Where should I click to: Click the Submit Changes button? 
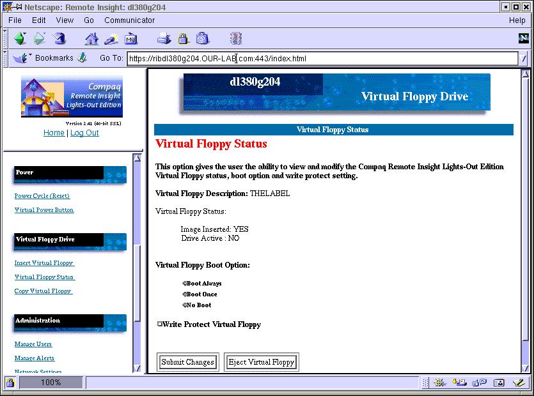point(187,362)
